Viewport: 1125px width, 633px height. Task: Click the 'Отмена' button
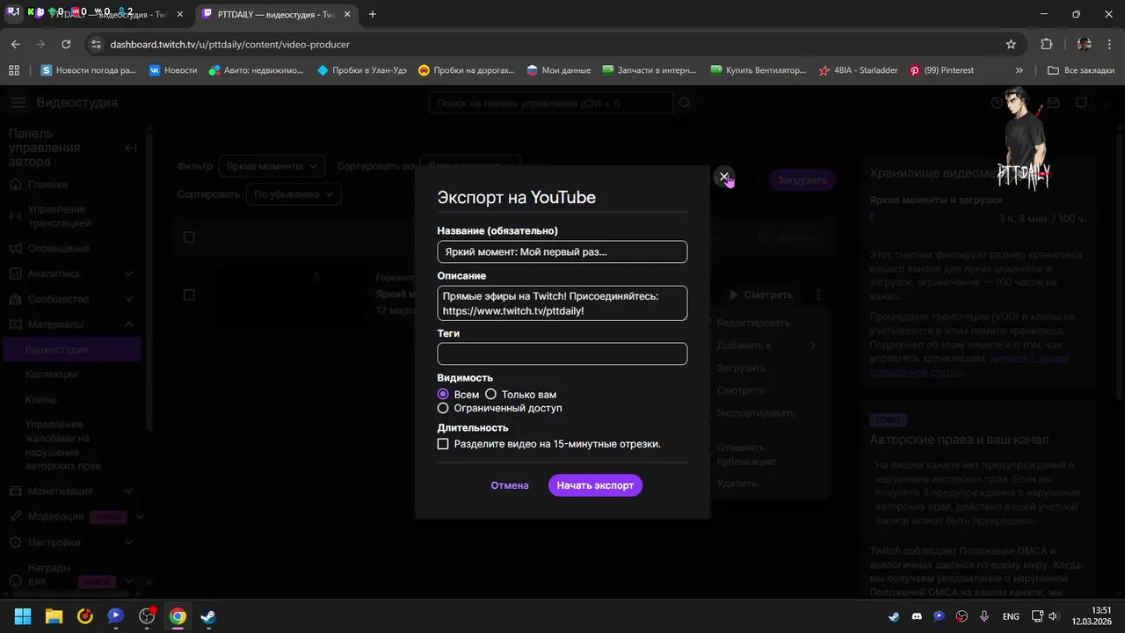click(510, 485)
